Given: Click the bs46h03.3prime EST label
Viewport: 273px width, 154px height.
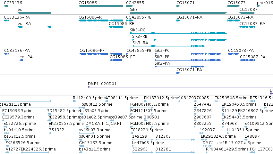Looking at the screenshot, I should [x=94, y=130].
